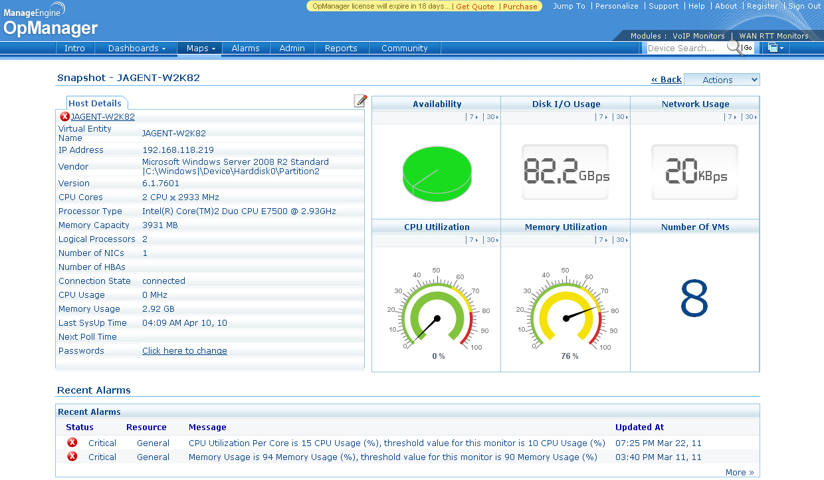Show 7-day report for Disk I/O Usage

[603, 117]
